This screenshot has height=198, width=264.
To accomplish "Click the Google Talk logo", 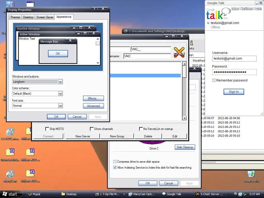I will tap(218, 14).
